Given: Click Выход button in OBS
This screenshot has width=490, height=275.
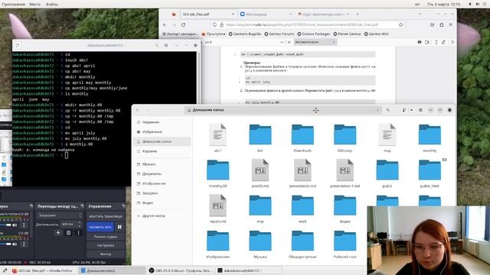Looking at the screenshot, I should (106, 254).
